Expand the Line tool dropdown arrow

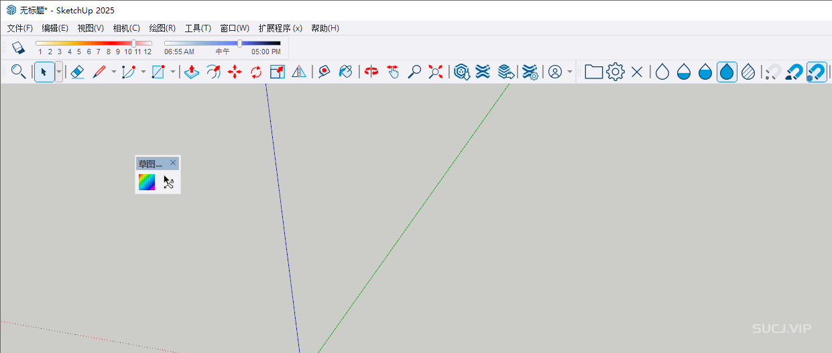(x=113, y=72)
